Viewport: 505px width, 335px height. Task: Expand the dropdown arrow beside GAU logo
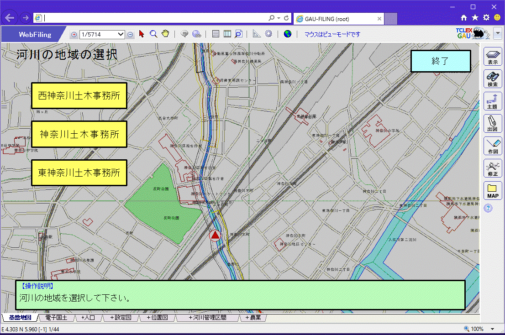[x=497, y=34]
